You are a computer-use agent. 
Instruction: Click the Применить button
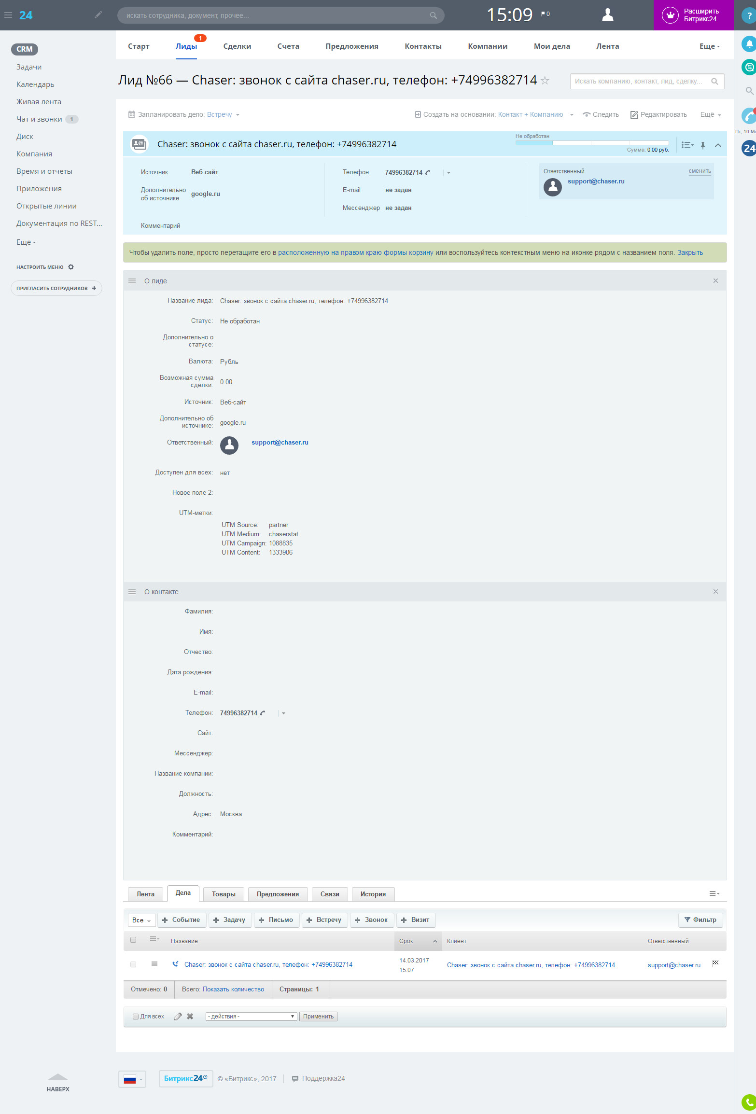pyautogui.click(x=318, y=1017)
